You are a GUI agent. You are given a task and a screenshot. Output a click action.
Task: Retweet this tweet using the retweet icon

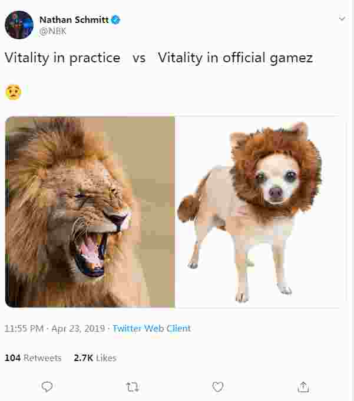[x=133, y=387]
